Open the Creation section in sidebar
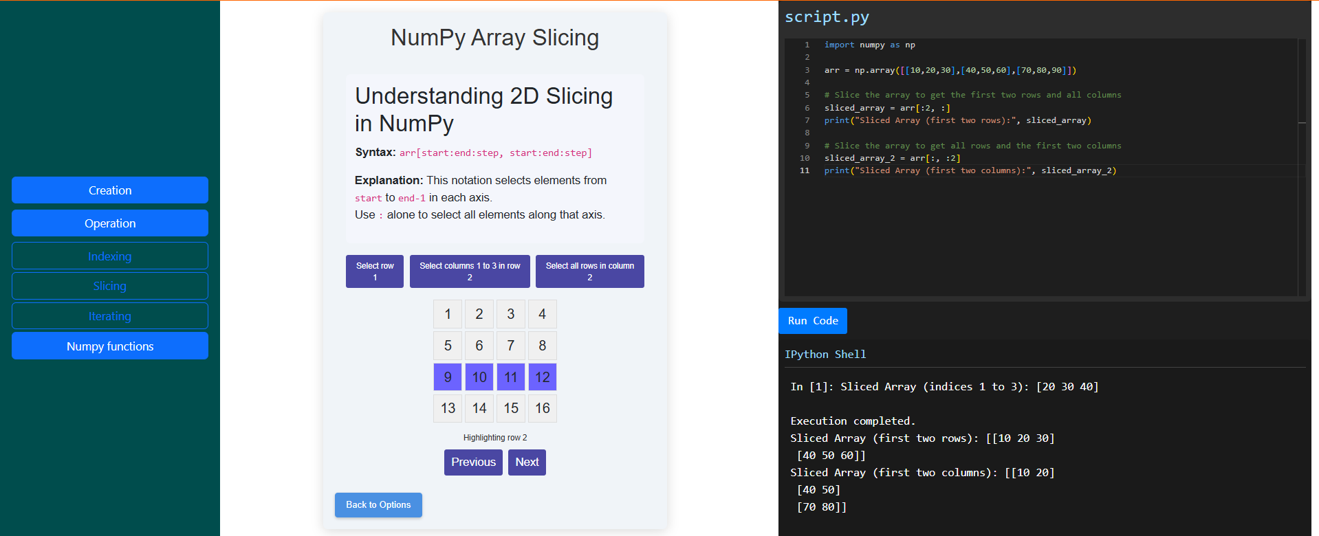 coord(110,190)
